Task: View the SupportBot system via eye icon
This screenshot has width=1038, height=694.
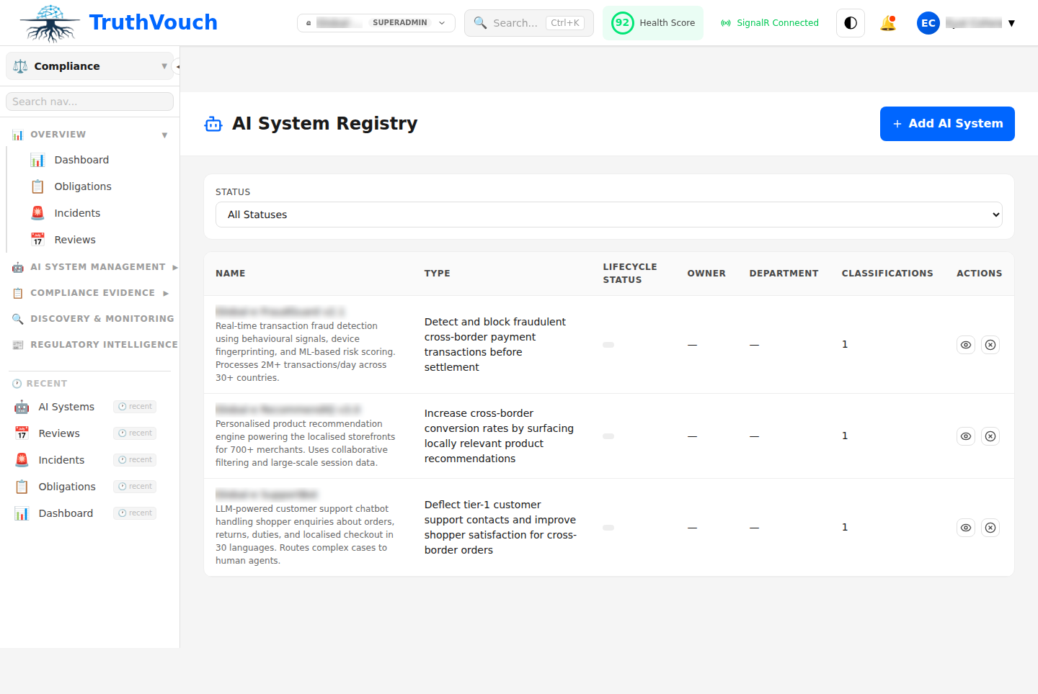Action: coord(965,527)
